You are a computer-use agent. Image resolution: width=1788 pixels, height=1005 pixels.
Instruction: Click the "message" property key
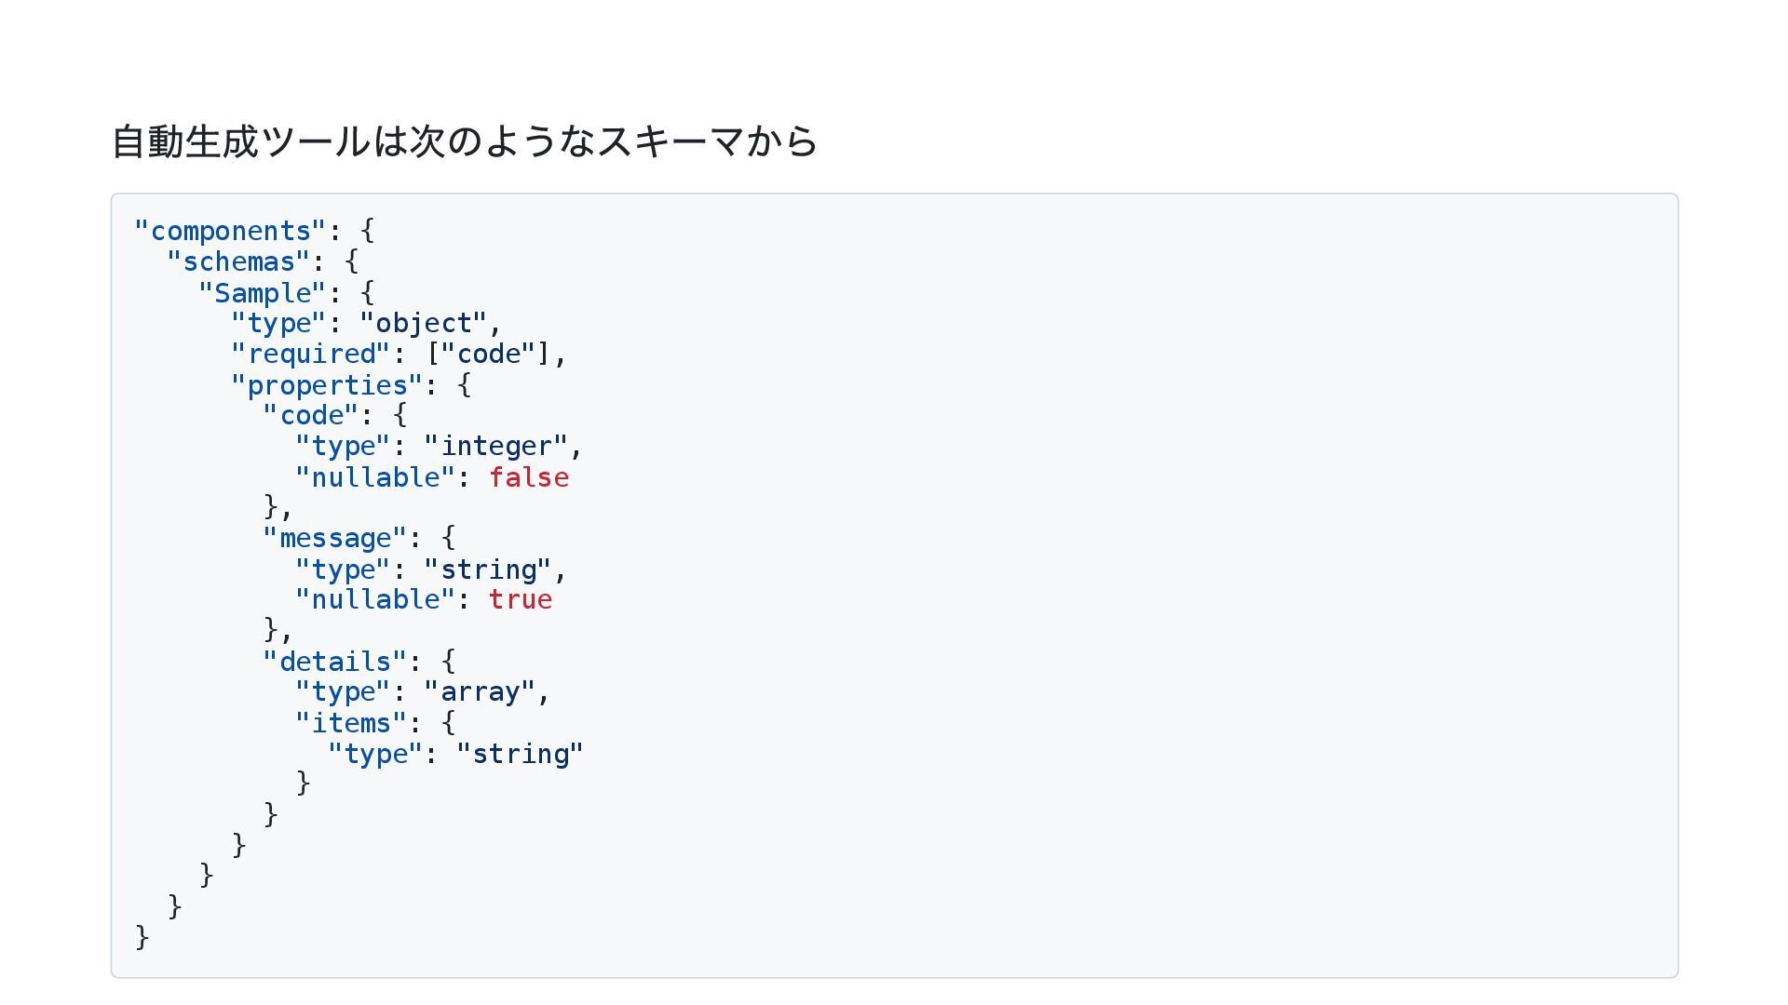[x=334, y=538]
